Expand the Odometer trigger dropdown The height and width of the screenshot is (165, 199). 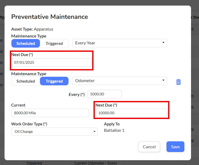click(x=119, y=81)
